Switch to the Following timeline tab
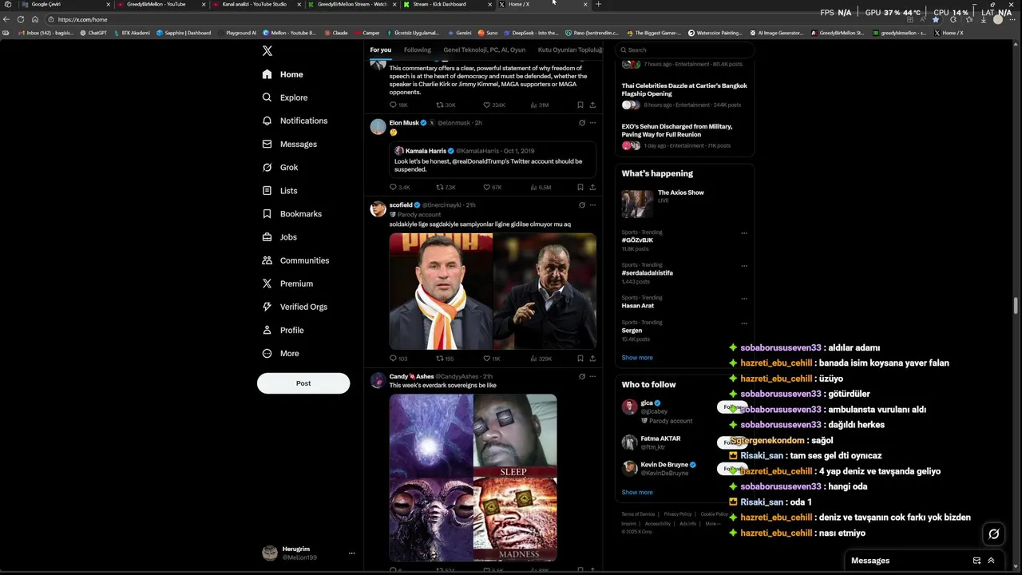Viewport: 1022px width, 575px height. (417, 50)
